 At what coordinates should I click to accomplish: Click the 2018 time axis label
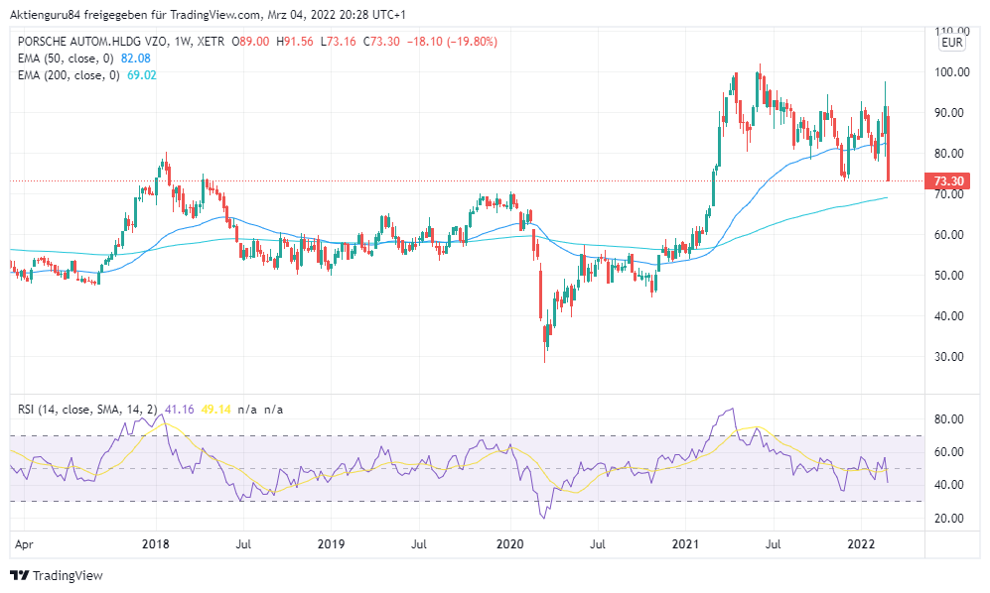[x=155, y=543]
